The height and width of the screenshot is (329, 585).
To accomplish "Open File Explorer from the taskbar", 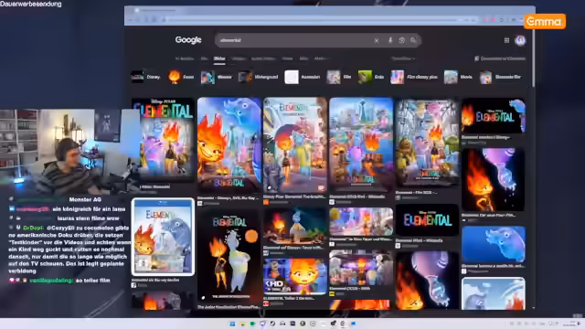I will click(242, 324).
